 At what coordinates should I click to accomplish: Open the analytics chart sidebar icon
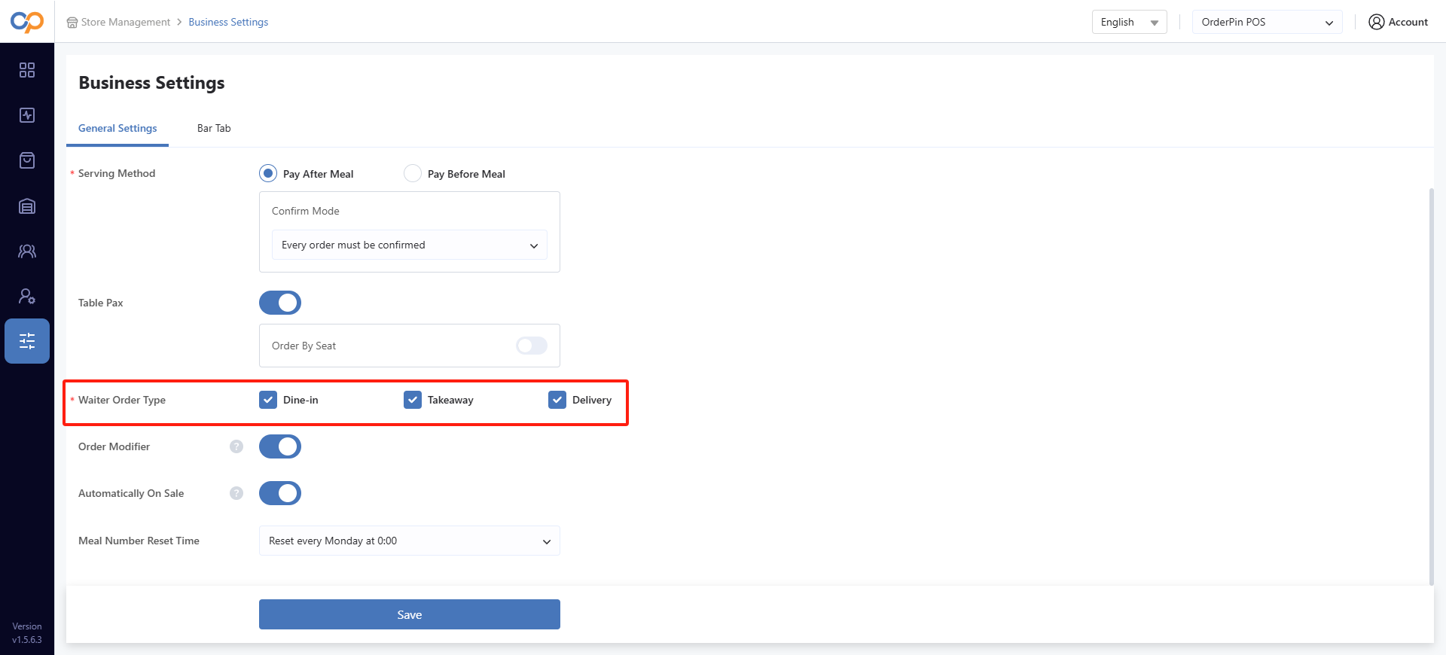point(27,115)
